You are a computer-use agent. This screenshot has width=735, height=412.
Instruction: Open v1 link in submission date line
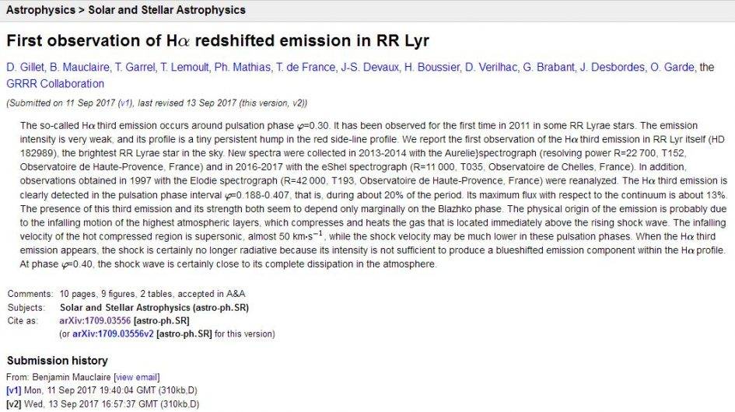pyautogui.click(x=125, y=103)
